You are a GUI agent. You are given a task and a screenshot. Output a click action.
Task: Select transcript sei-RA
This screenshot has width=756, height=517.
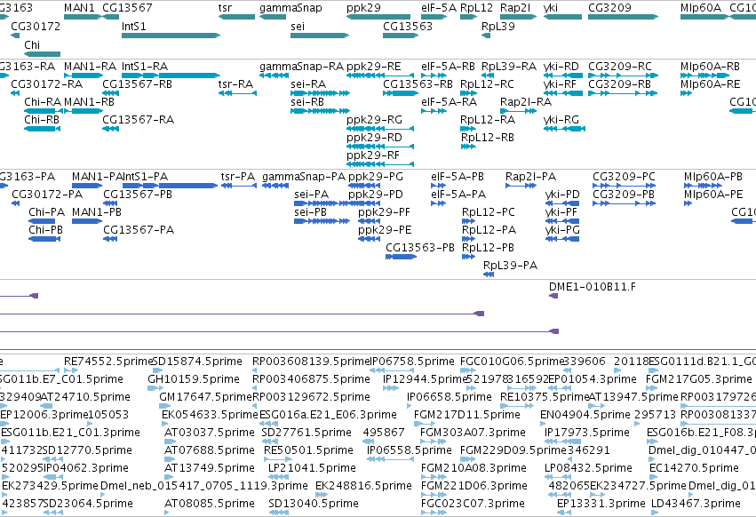click(320, 93)
